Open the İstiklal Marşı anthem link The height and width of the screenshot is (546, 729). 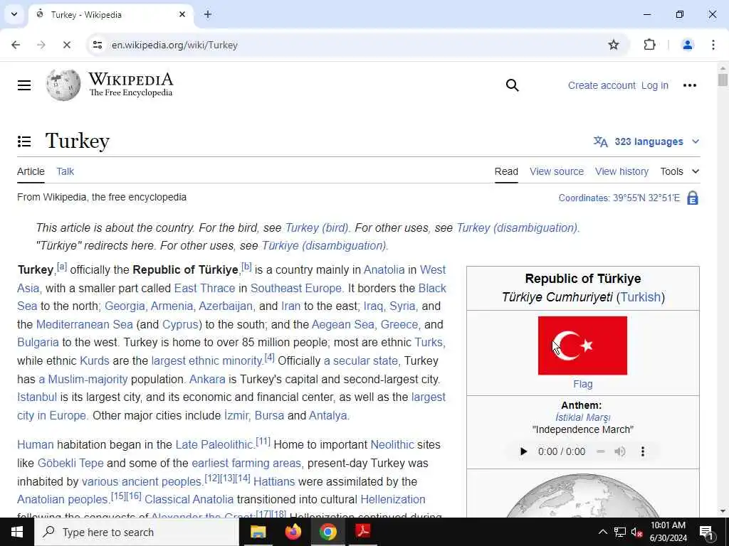click(x=582, y=417)
